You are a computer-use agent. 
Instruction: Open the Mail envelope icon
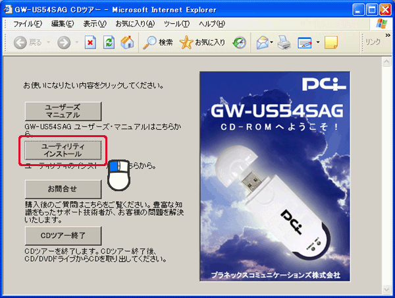click(262, 42)
